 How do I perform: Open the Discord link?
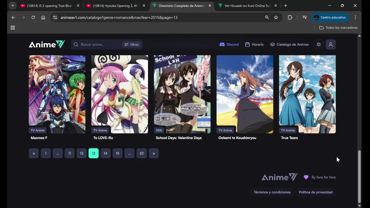[x=229, y=44]
